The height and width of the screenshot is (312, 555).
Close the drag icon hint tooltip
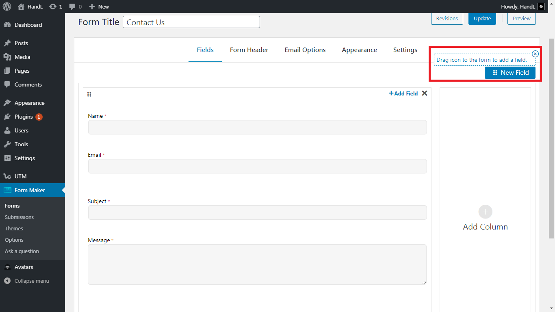tap(535, 54)
